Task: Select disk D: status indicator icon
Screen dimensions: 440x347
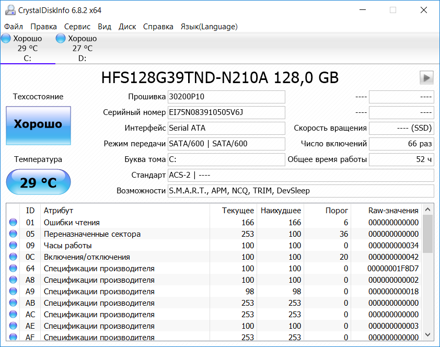Action: [x=60, y=38]
